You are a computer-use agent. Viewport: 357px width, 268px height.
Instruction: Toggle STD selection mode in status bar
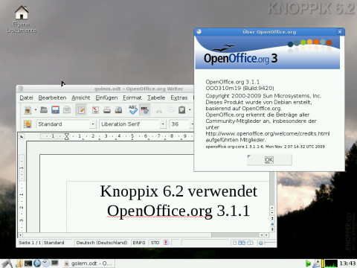[x=155, y=243]
